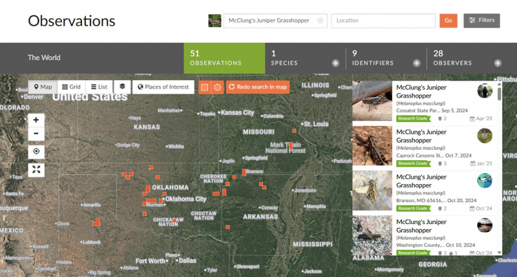The height and width of the screenshot is (277, 517).
Task: Clear the McClung's Juniper Grasshopper search field
Action: click(320, 21)
